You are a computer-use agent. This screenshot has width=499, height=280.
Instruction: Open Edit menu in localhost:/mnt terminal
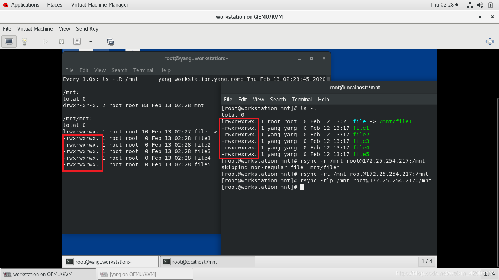(x=243, y=100)
